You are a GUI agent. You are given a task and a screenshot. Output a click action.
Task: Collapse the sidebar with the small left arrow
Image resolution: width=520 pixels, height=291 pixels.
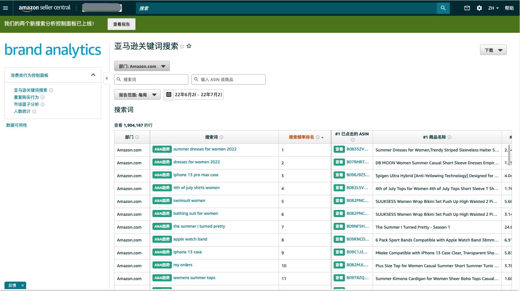click(107, 78)
